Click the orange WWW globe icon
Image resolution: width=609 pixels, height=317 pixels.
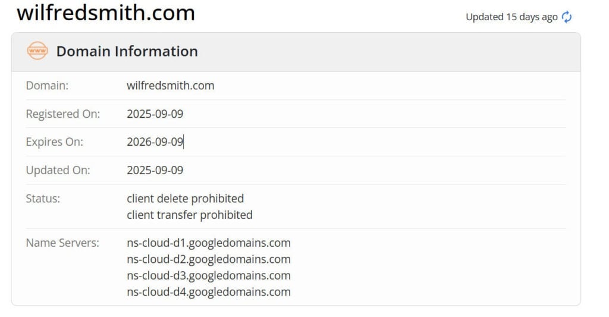37,51
